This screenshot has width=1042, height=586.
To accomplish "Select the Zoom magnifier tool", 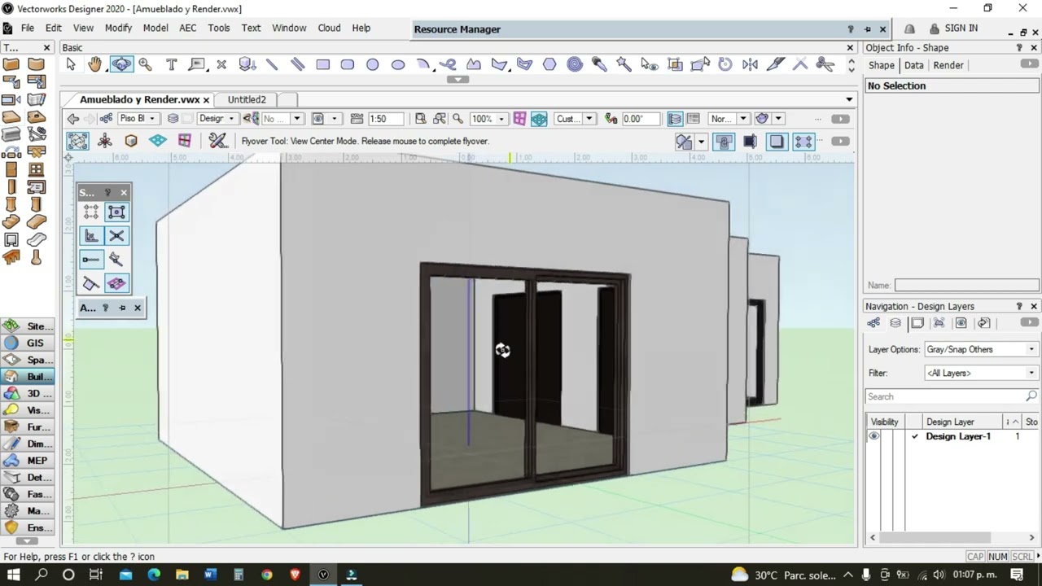I will [x=146, y=64].
